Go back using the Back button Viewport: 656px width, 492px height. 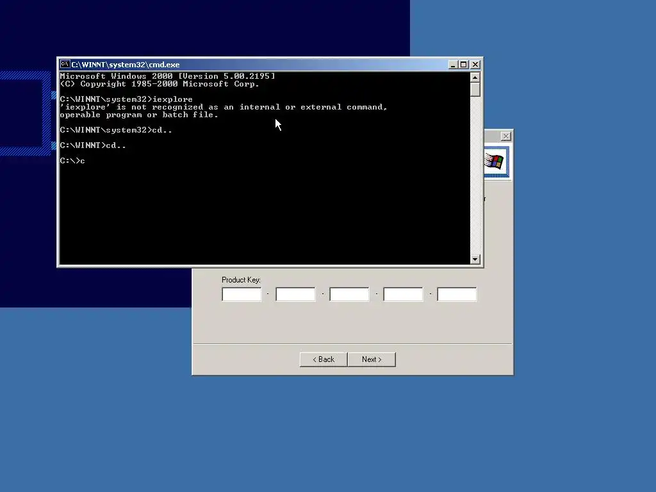[x=324, y=359]
